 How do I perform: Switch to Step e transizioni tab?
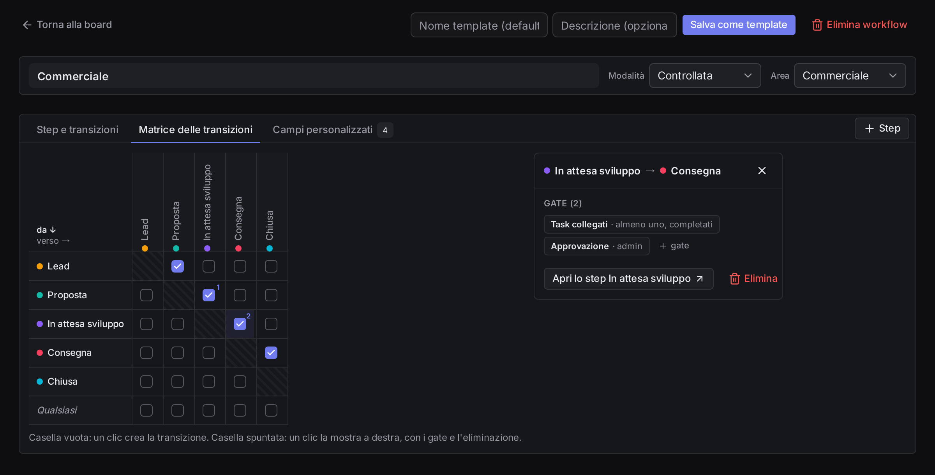[78, 130]
